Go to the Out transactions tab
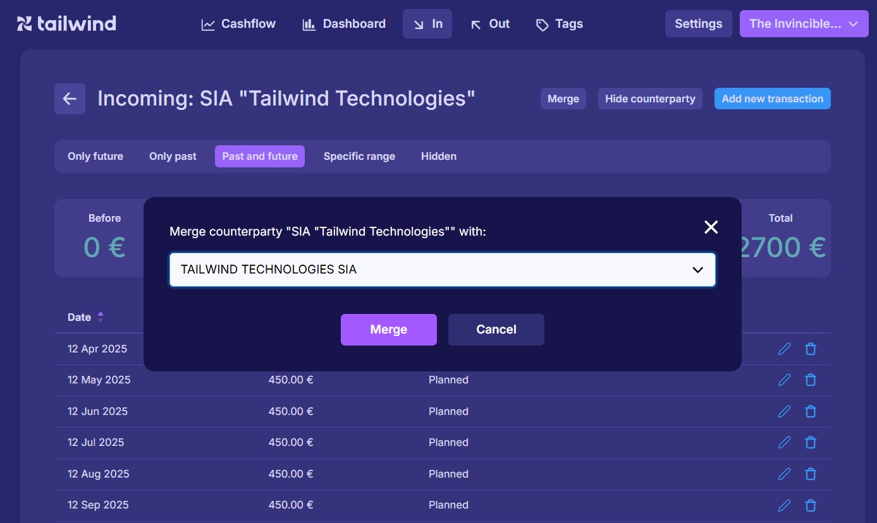Screen dimensions: 877x523 click(489, 24)
